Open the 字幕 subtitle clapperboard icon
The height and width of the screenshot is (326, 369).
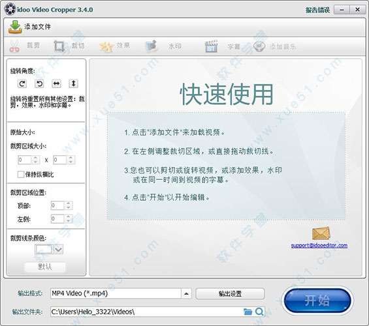coord(211,46)
